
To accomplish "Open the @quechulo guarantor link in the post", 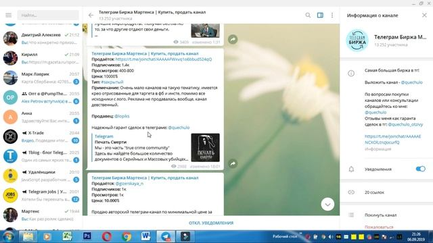I will click(x=179, y=128).
